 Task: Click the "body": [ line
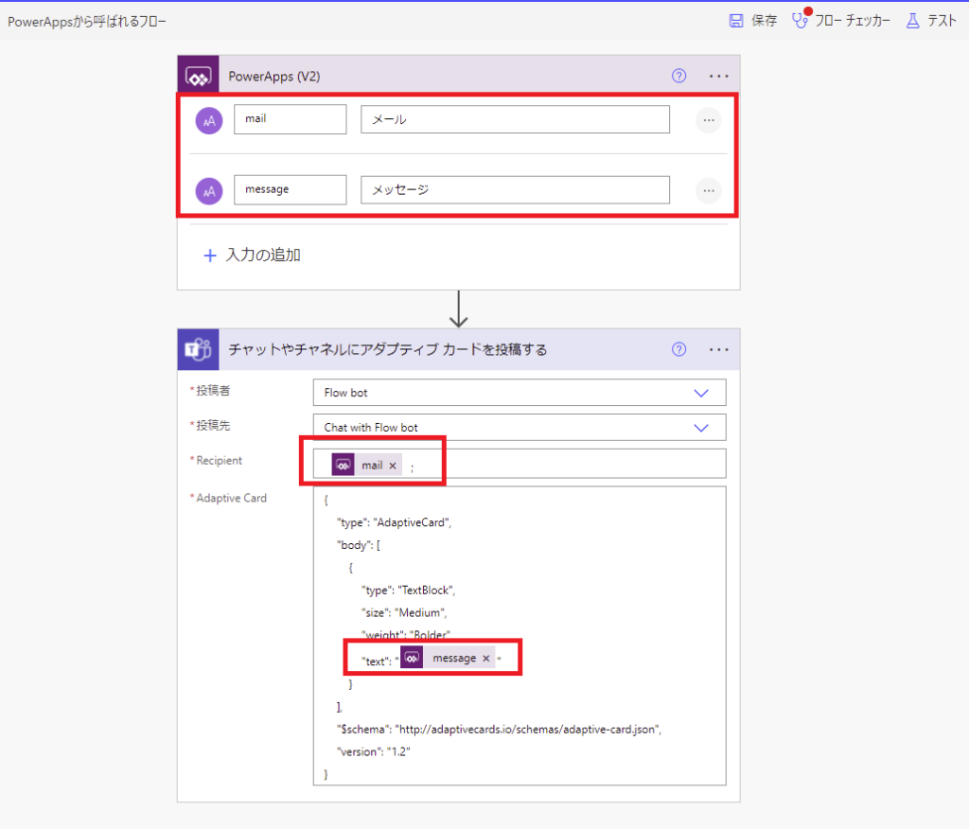tap(359, 545)
